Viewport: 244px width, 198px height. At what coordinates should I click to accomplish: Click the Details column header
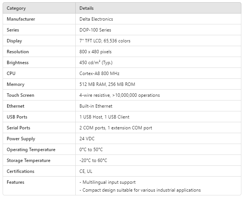point(87,8)
